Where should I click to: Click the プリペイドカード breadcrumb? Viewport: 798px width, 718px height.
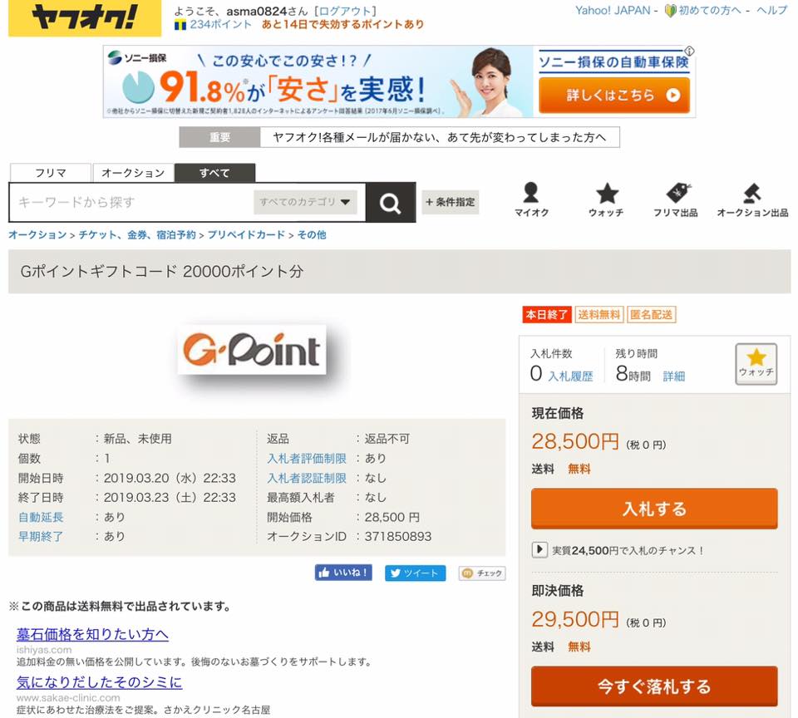pos(246,234)
